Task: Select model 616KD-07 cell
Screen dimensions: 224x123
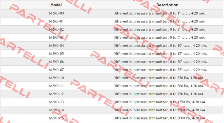Action: (x=56, y=70)
